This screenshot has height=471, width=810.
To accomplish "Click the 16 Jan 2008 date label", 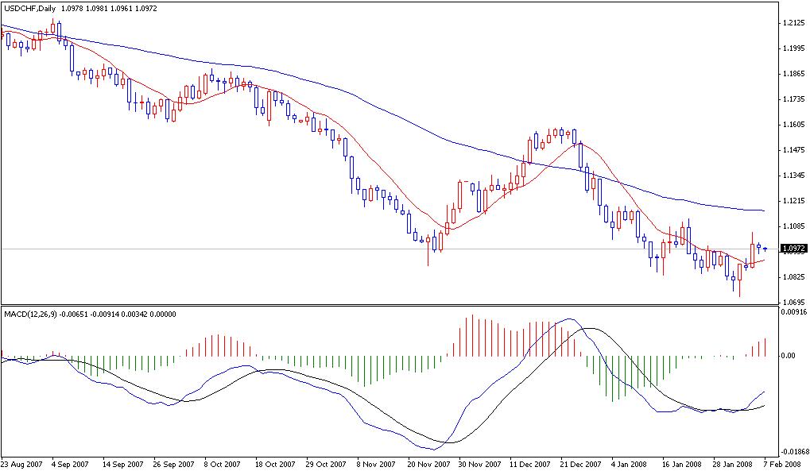I will 682,465.
